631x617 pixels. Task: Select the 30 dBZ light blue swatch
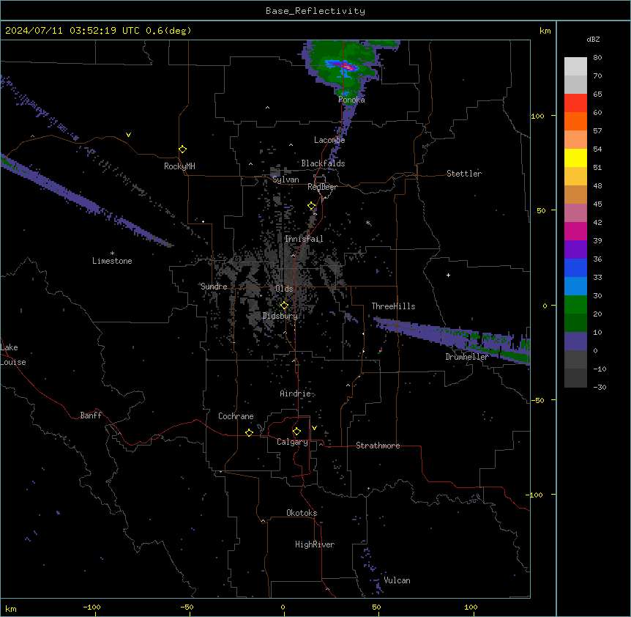575,286
